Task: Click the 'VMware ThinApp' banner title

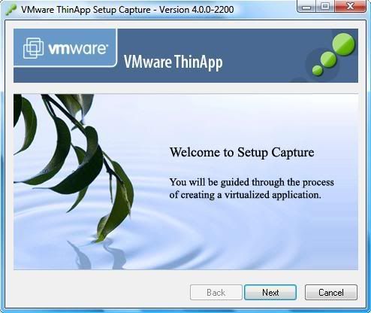Action: (173, 62)
